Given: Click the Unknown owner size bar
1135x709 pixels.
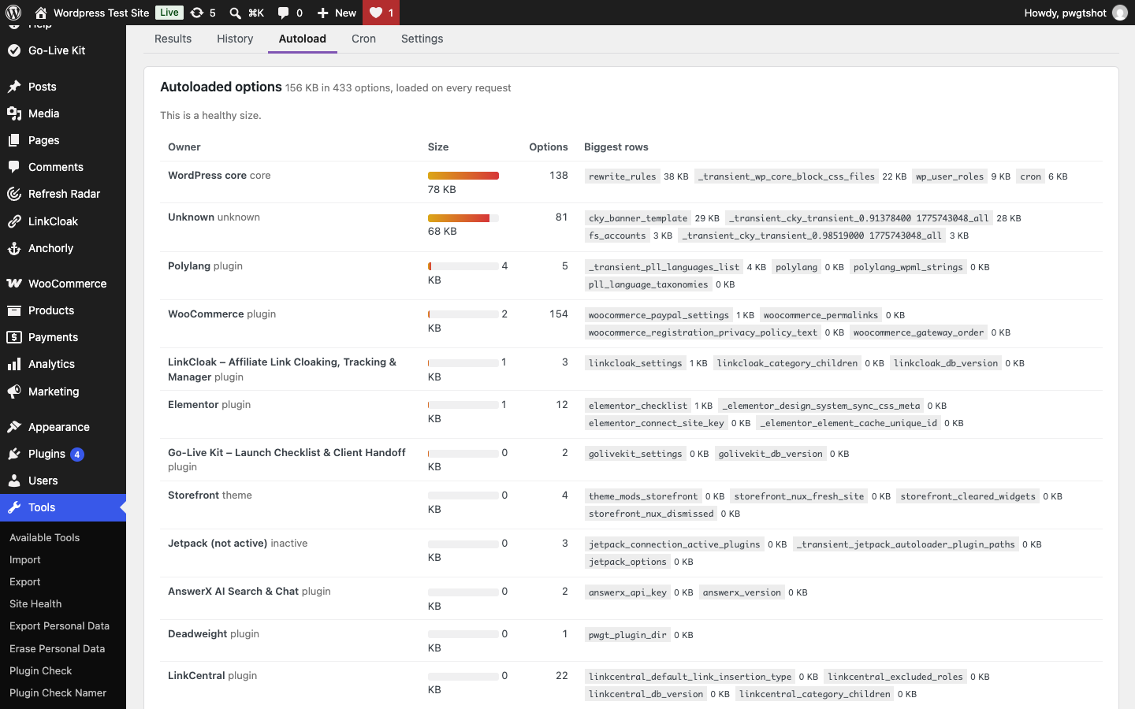Looking at the screenshot, I should (463, 217).
